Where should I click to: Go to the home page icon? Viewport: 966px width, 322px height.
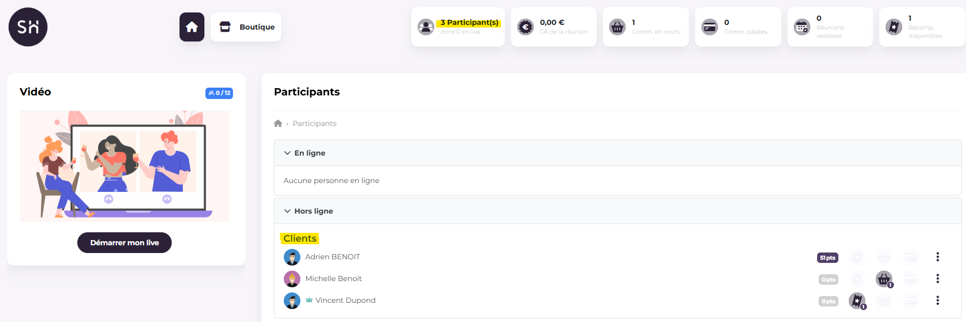(192, 27)
